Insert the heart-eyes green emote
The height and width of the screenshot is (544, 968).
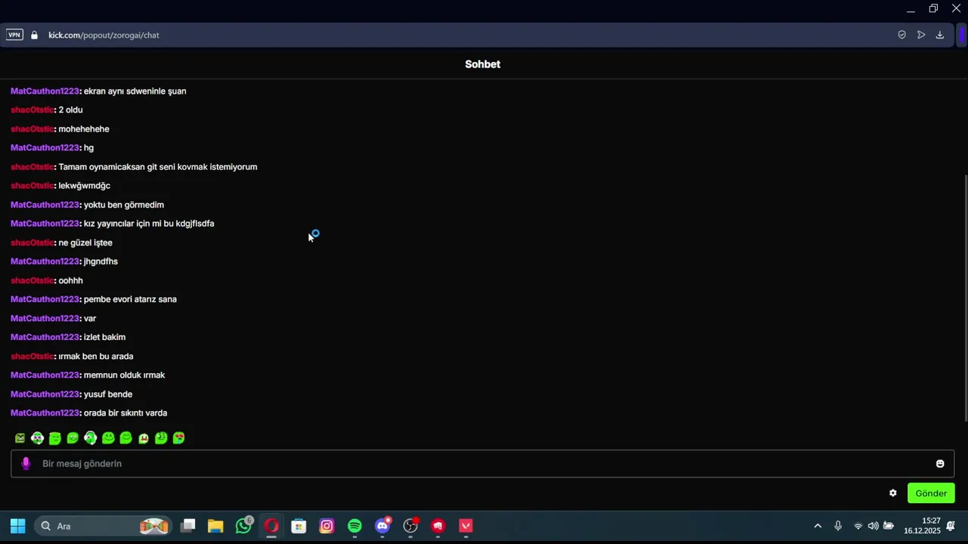pos(179,438)
